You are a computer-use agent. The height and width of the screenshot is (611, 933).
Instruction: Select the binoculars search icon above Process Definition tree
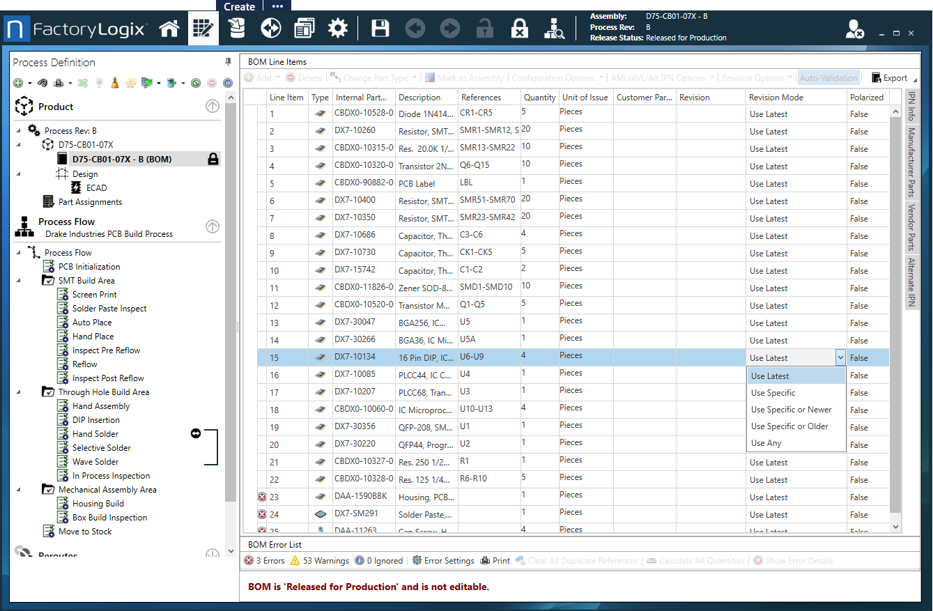[43, 82]
